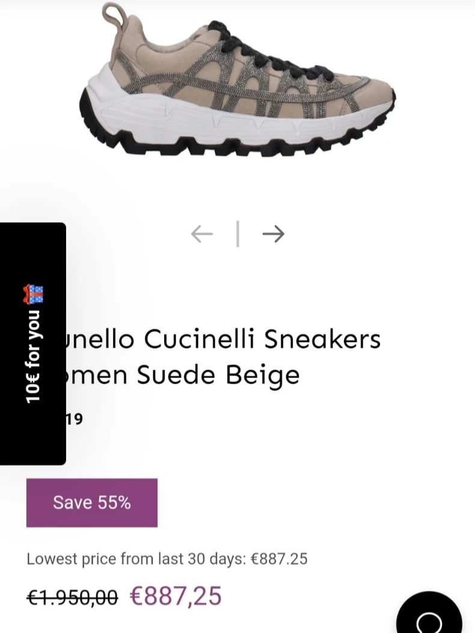Viewport: 475px width, 633px height.
Task: Show the next product image arrow
Action: point(274,234)
